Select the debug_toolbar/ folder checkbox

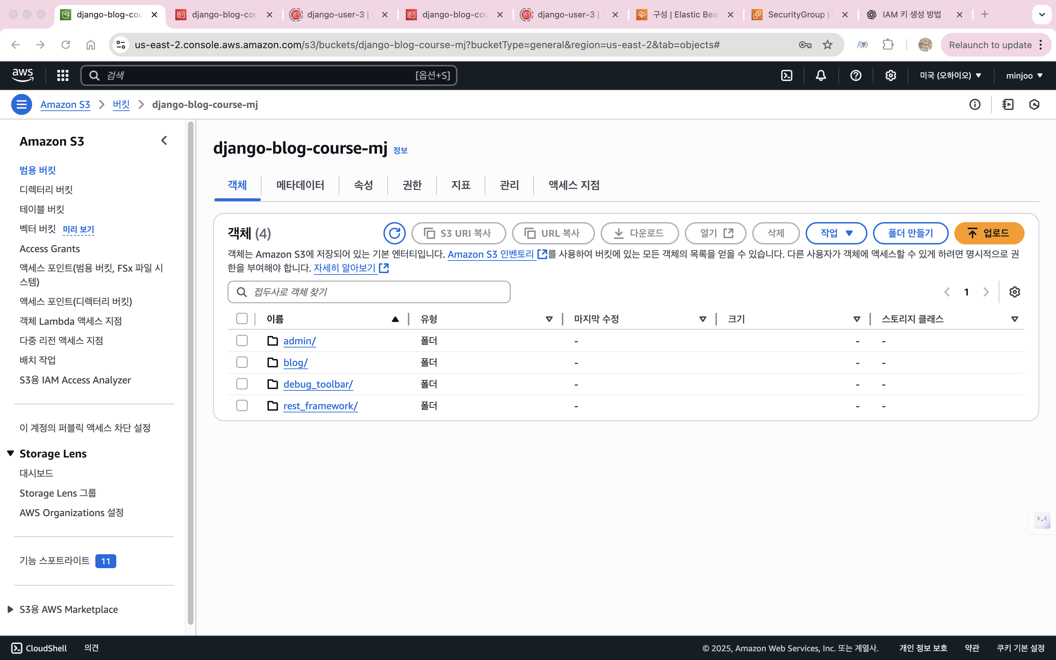pyautogui.click(x=242, y=384)
